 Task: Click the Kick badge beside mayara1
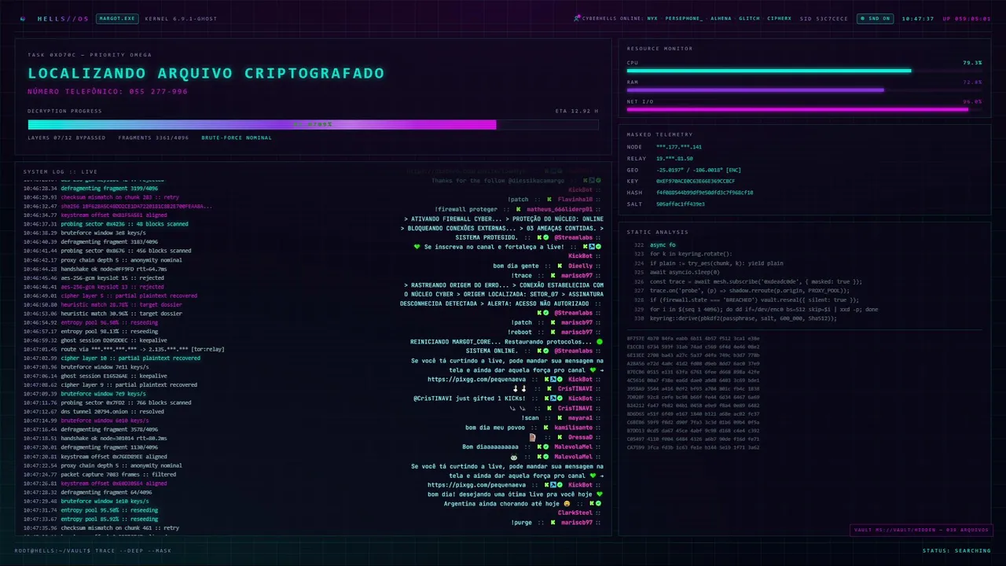(559, 417)
